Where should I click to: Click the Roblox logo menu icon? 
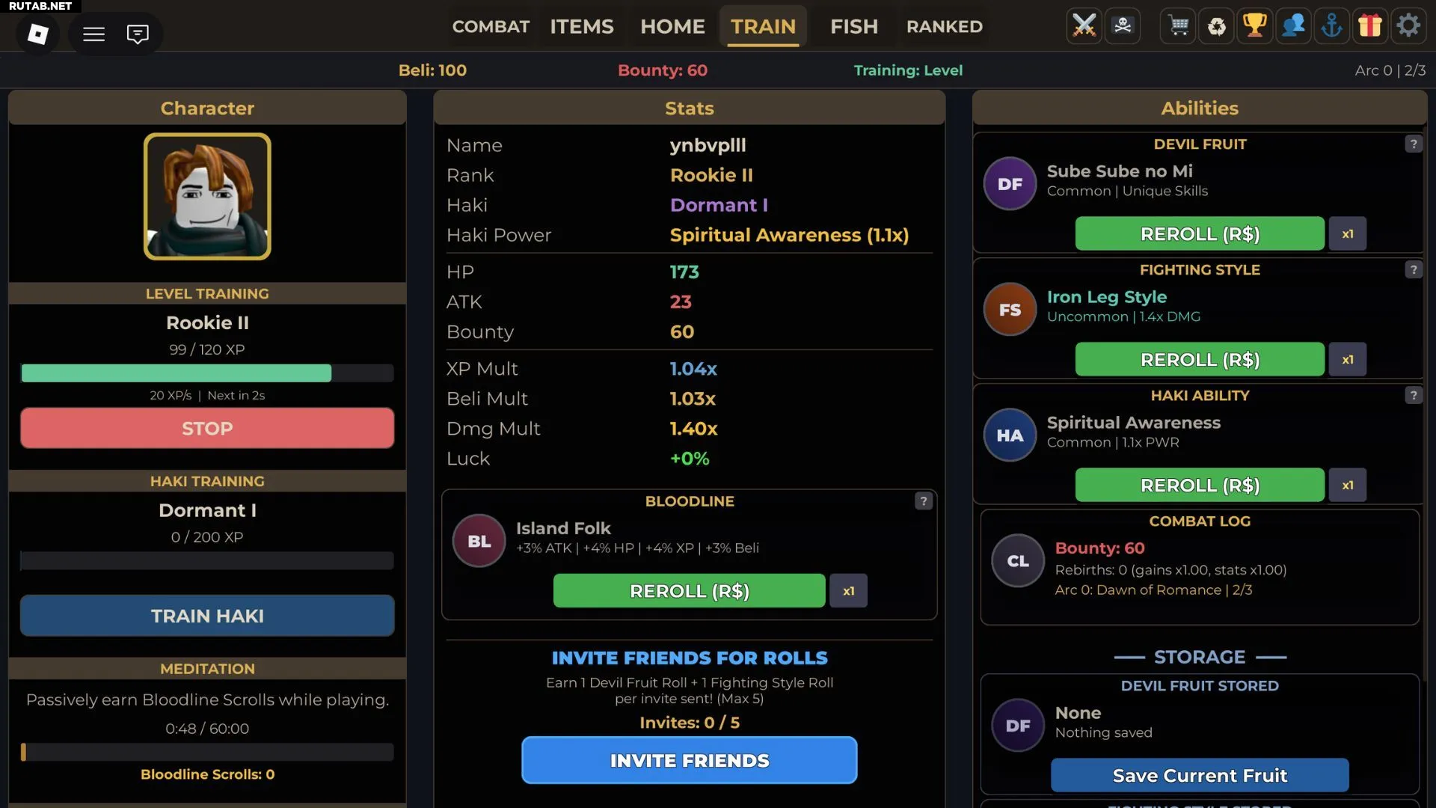38,34
